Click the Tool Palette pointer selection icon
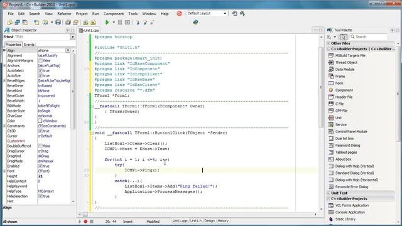 point(344,37)
